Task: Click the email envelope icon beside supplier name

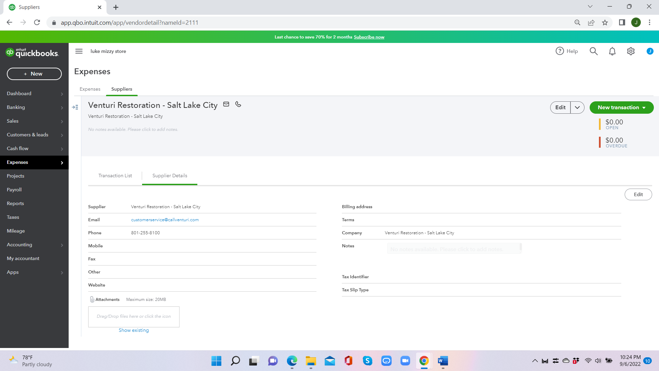Action: [226, 104]
